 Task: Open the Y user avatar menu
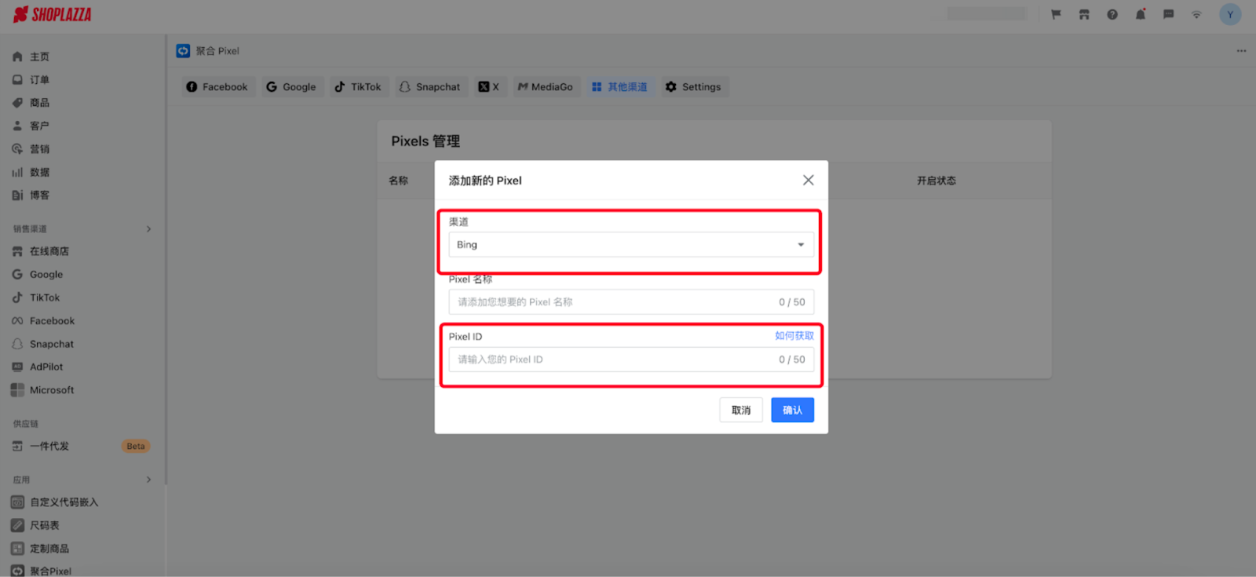(1230, 14)
